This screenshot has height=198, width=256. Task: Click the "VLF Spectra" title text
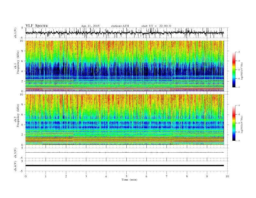click(37, 26)
